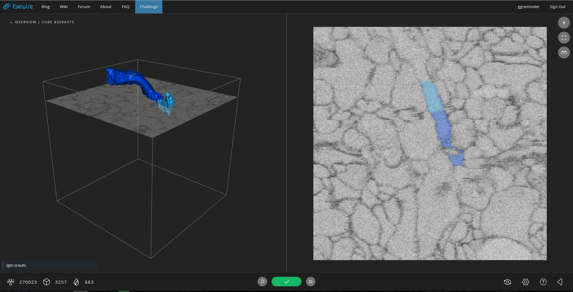573x292 pixels.
Task: Submit the cube with green checkmark button
Action: [x=286, y=282]
